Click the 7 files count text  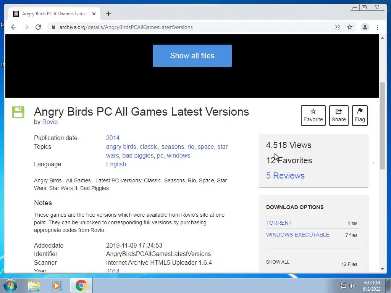click(351, 235)
